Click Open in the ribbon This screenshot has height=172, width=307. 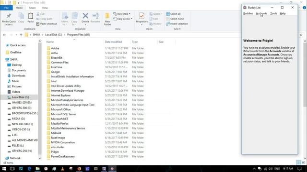tap(156, 14)
